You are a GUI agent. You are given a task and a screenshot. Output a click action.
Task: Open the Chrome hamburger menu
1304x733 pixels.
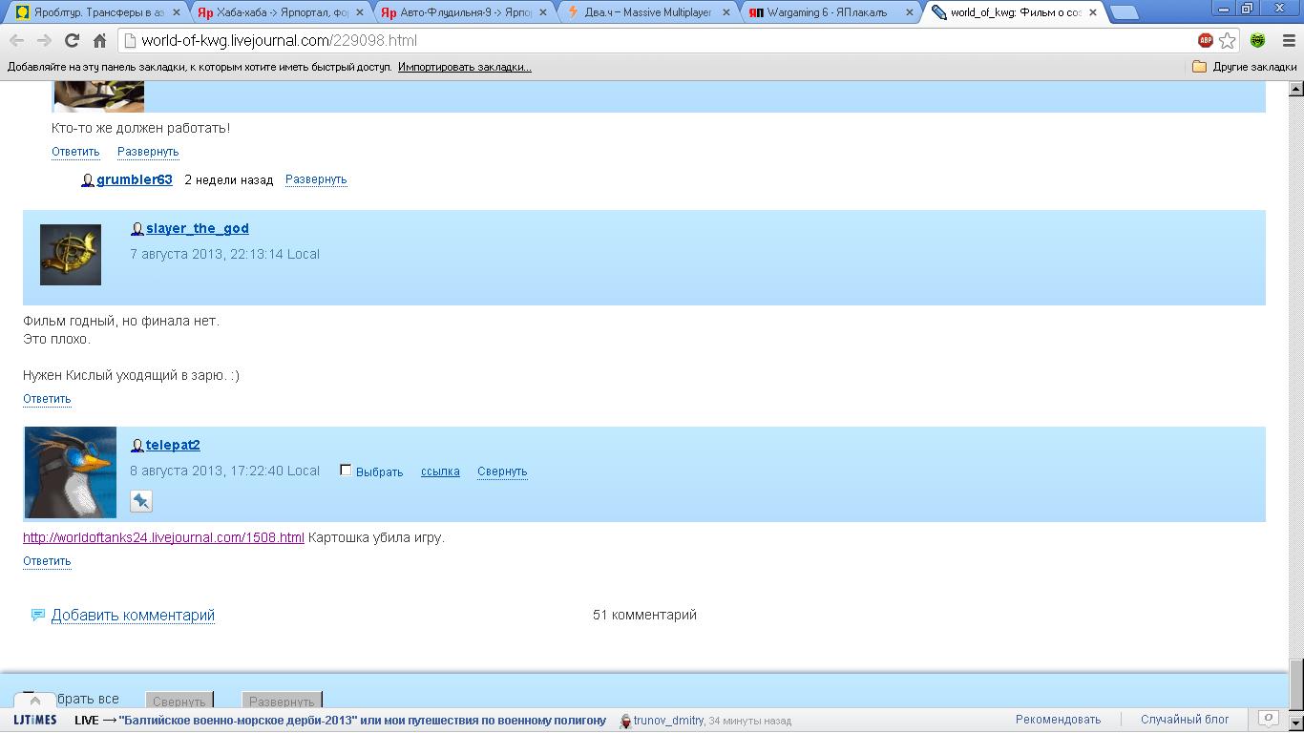pyautogui.click(x=1287, y=40)
